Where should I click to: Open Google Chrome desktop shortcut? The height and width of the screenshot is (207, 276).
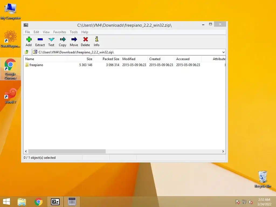[x=11, y=69]
